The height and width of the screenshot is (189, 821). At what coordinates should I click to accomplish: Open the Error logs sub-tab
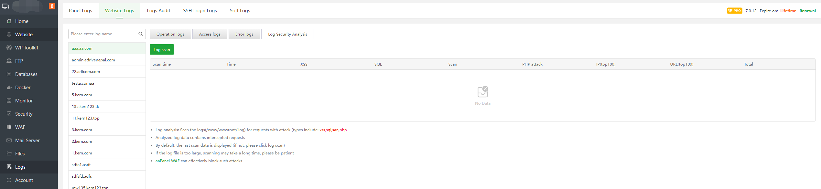(x=244, y=34)
